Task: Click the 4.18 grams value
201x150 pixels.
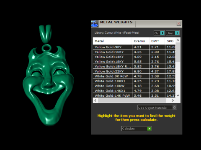Action: pos(138,86)
